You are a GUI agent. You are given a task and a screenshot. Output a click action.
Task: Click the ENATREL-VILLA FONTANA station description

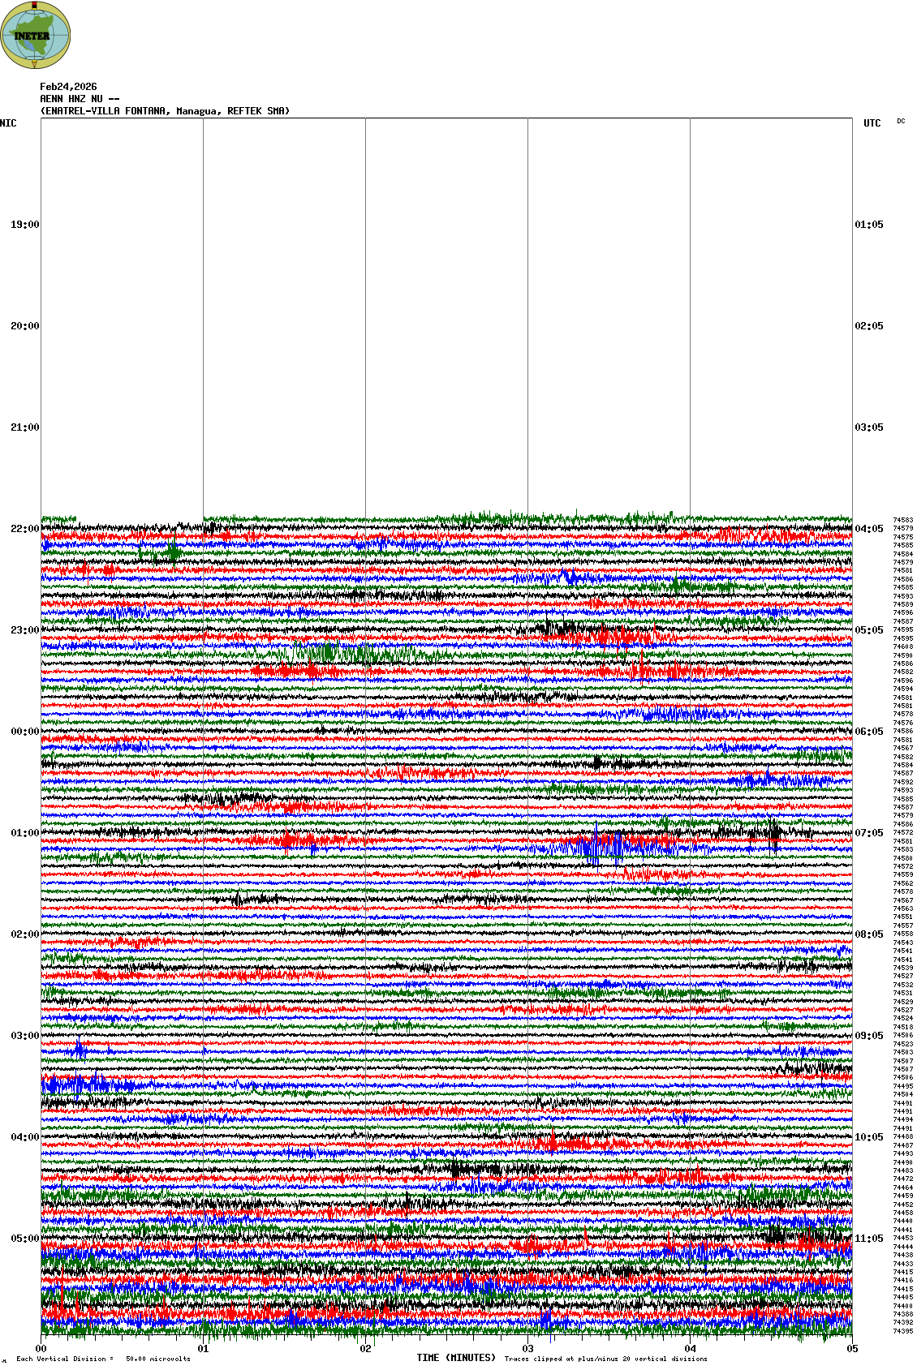coord(165,111)
